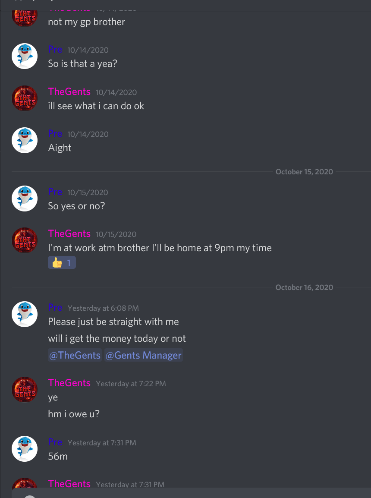This screenshot has height=498, width=371.
Task: Open the @Gents Manager role mention
Action: tap(144, 355)
